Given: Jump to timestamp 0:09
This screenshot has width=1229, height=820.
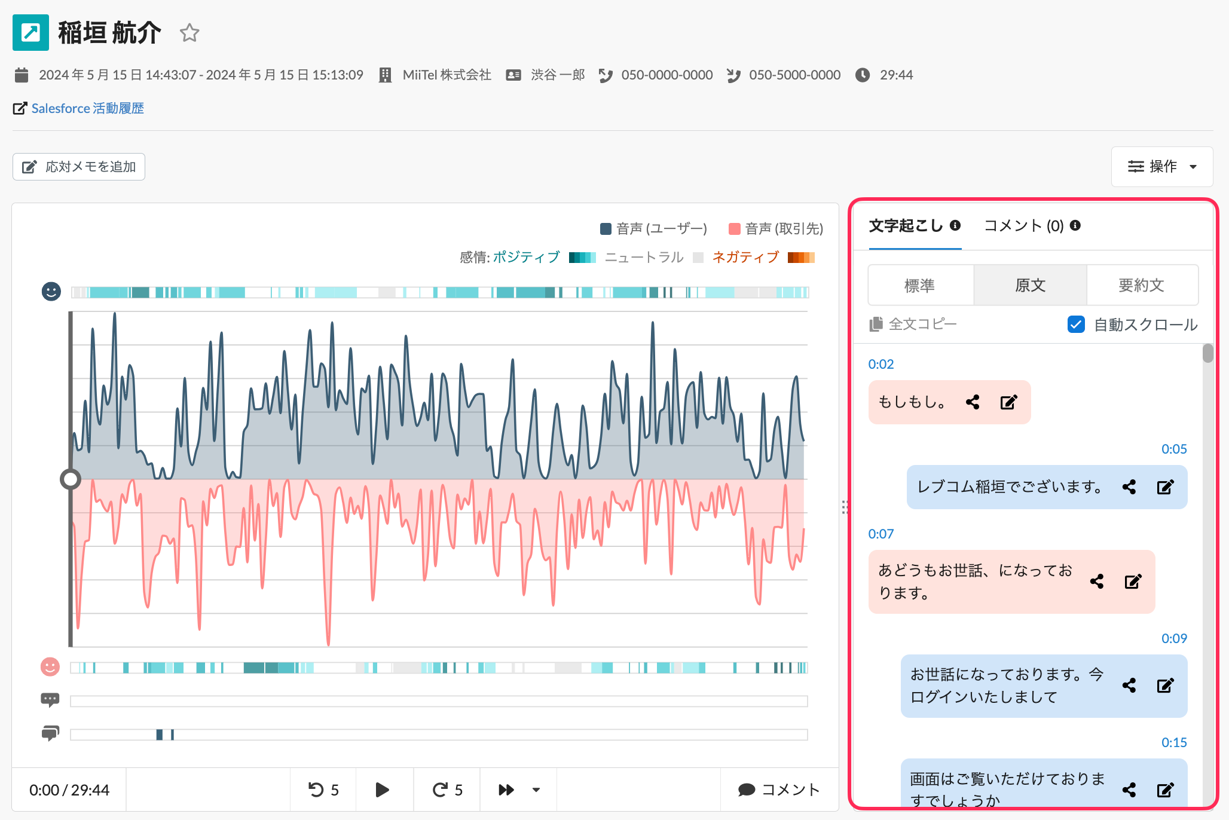Looking at the screenshot, I should pyautogui.click(x=1174, y=638).
